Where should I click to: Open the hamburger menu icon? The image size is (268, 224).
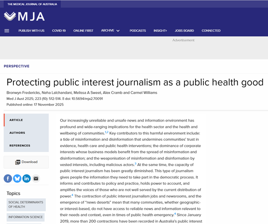pos(7,31)
